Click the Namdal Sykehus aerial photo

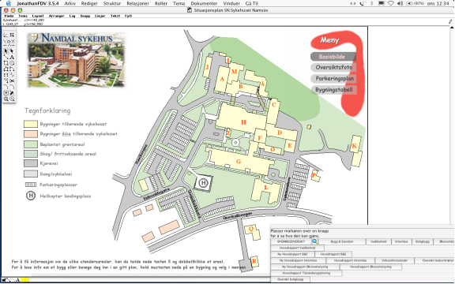[76, 60]
